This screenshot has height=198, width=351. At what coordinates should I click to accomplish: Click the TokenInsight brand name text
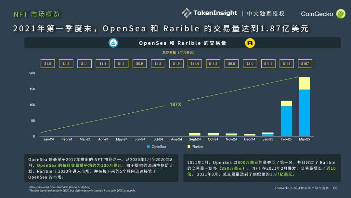coord(215,13)
